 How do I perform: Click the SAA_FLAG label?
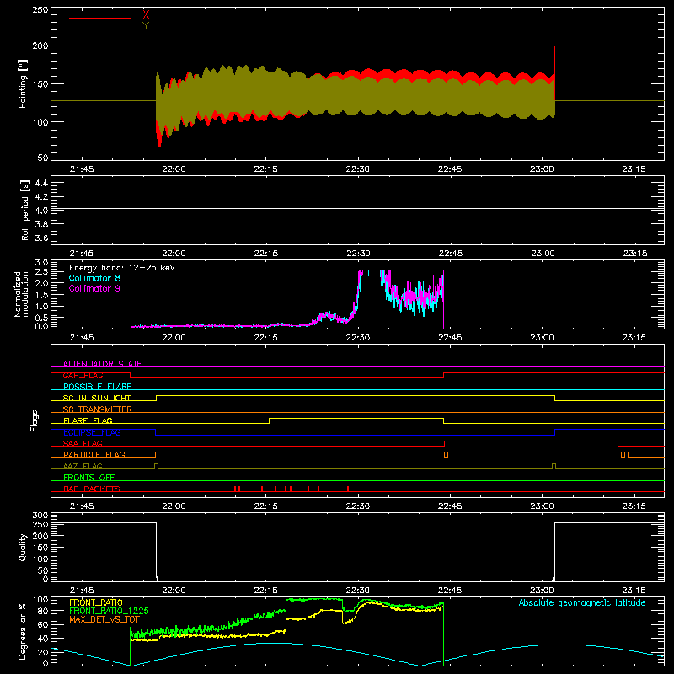[83, 443]
